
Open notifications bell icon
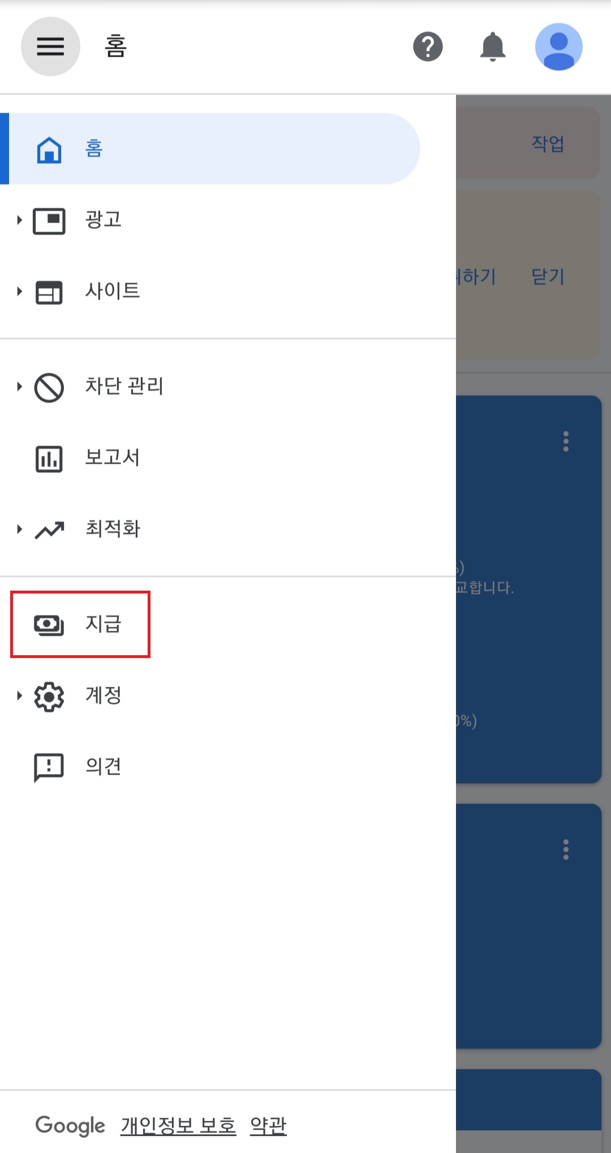tap(493, 46)
